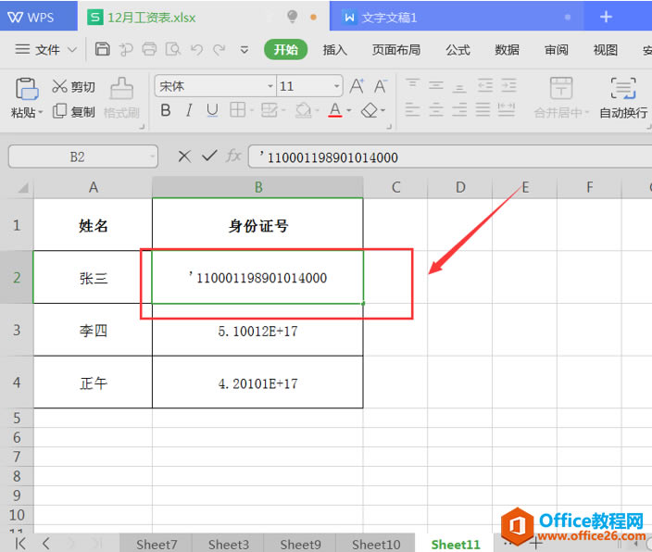The height and width of the screenshot is (552, 652).
Task: Confirm cell entry with the checkmark
Action: [209, 156]
